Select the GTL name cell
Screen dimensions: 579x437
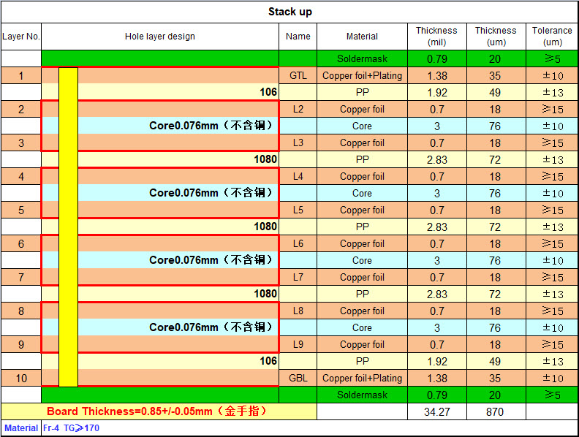point(298,76)
